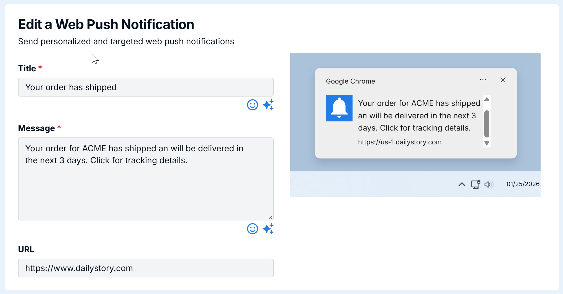Click the notification preview message text
Viewport: 563px width, 294px height.
(x=419, y=116)
